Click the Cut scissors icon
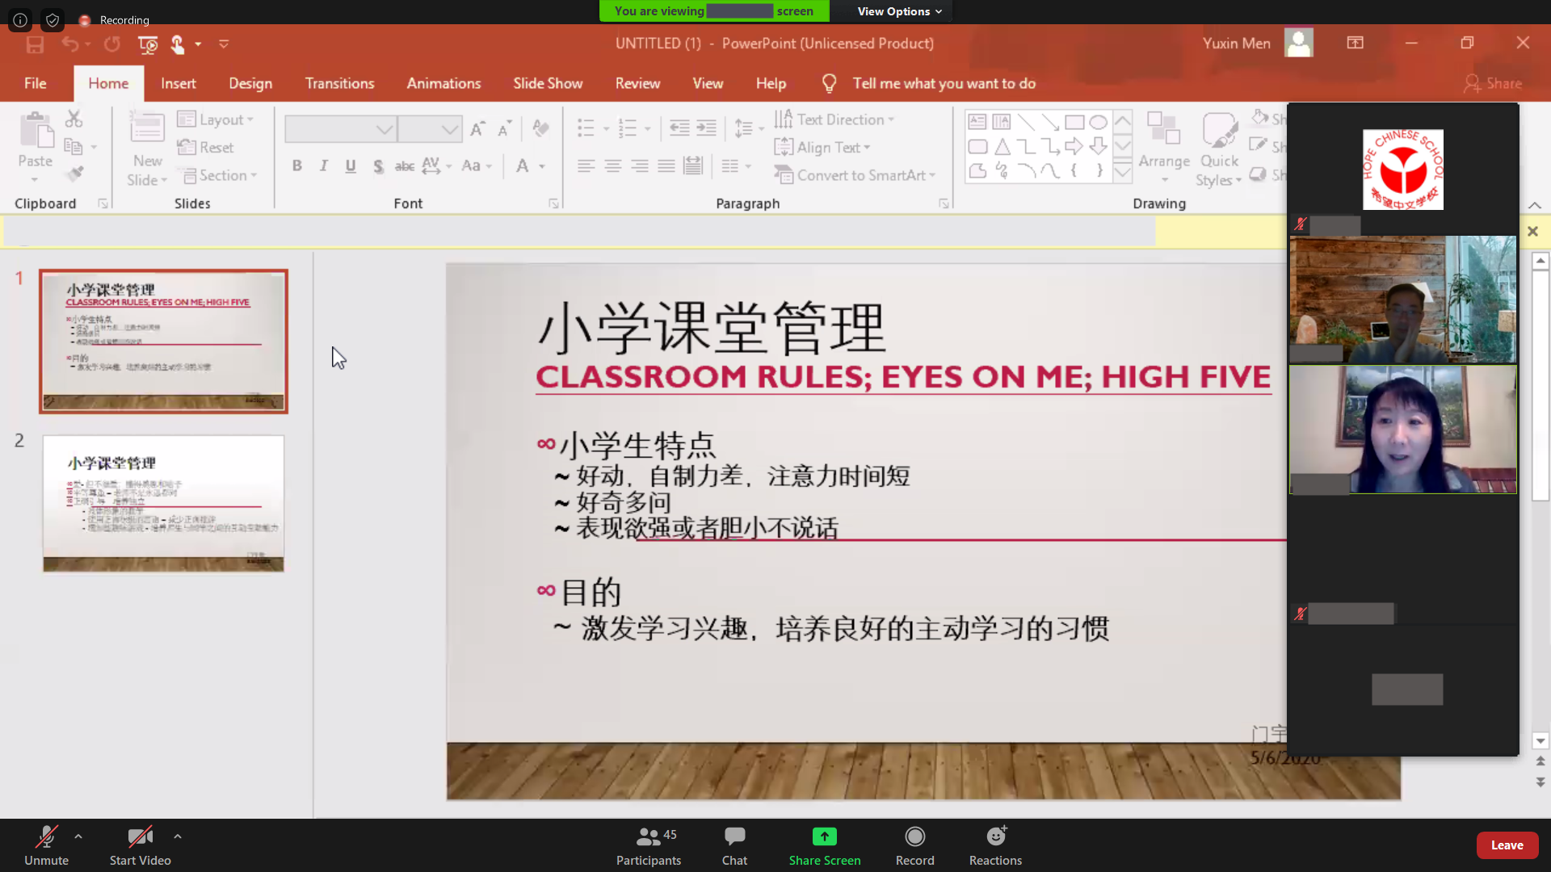This screenshot has width=1551, height=872. [74, 119]
